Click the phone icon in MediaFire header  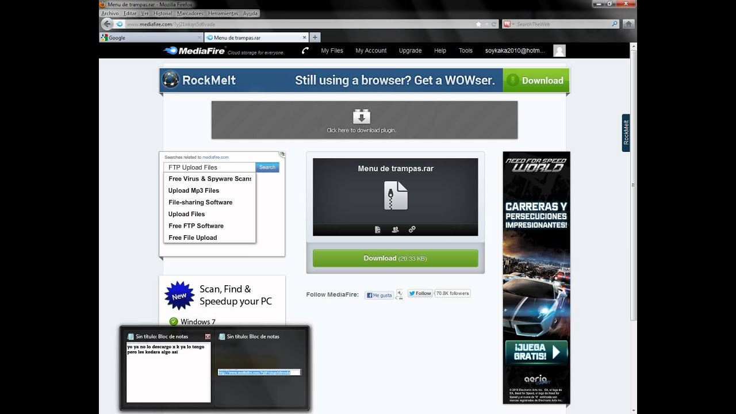pos(305,51)
